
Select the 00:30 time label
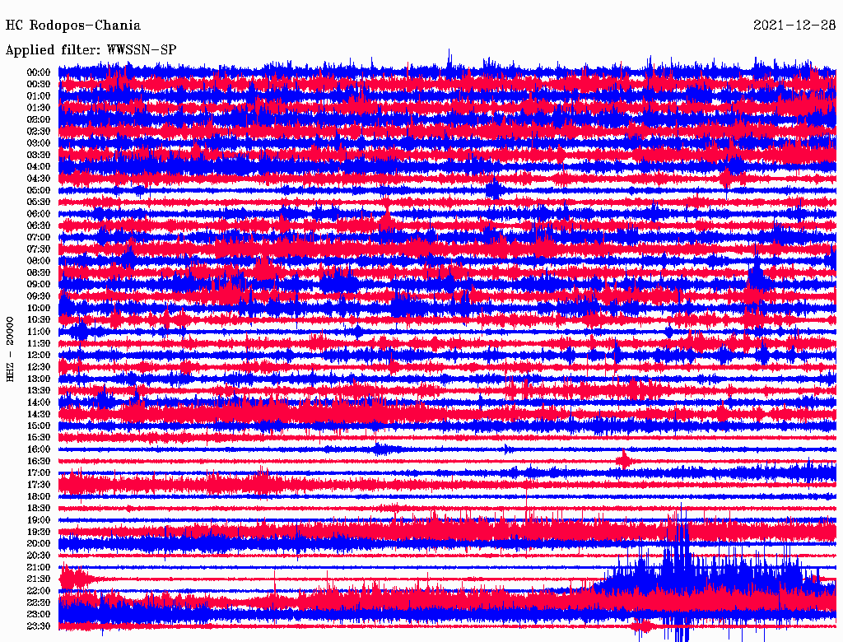click(x=39, y=84)
